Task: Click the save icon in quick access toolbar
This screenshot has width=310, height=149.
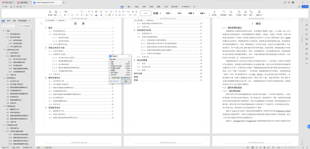Action: click(x=11, y=6)
